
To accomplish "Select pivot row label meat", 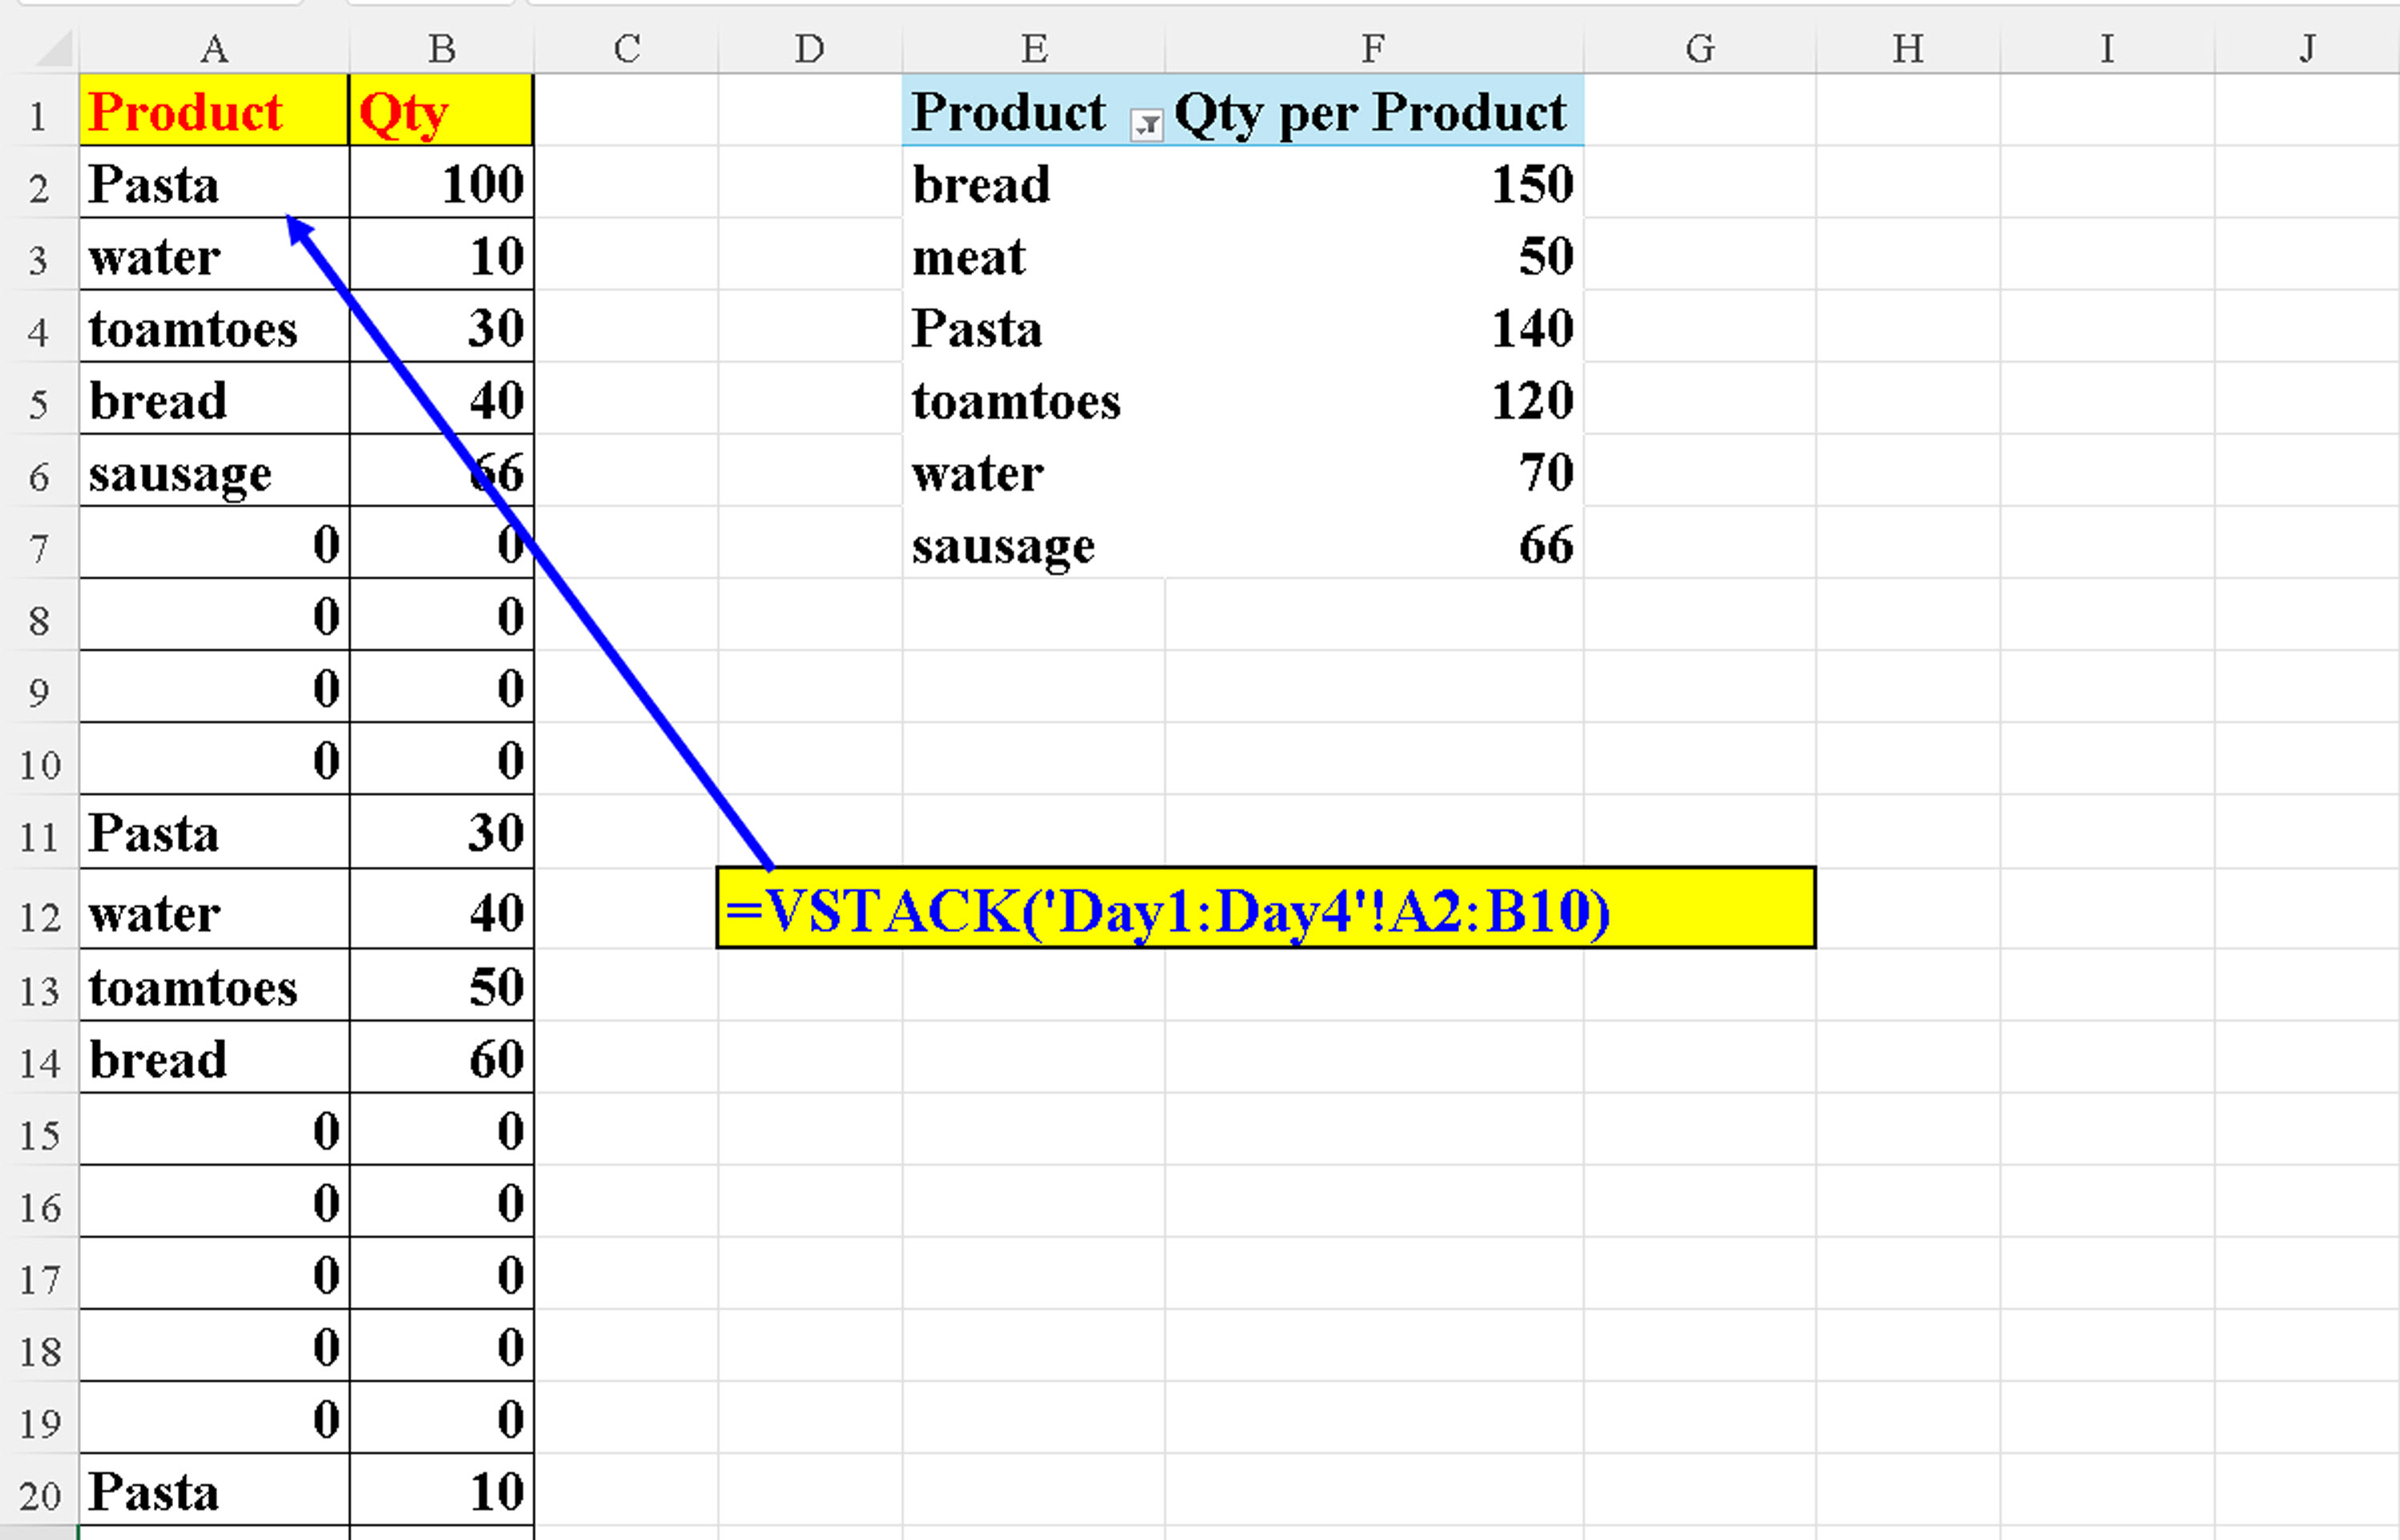I will pos(1034,255).
